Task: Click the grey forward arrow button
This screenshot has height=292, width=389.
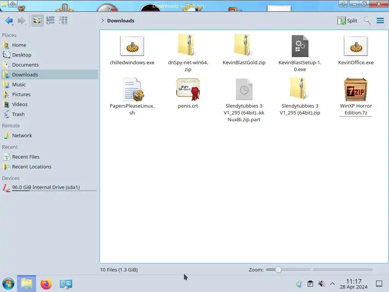Action: pyautogui.click(x=21, y=21)
